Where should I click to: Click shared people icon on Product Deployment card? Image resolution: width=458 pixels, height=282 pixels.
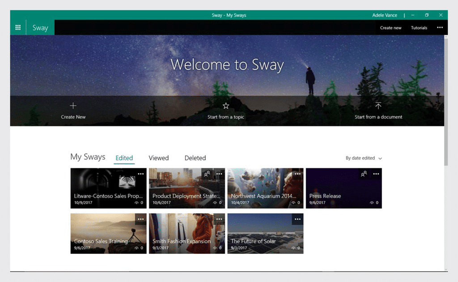pos(207,174)
